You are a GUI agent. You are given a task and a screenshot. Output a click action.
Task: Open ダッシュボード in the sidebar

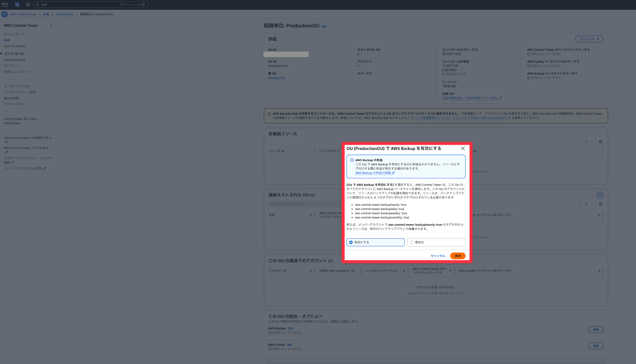tap(14, 34)
